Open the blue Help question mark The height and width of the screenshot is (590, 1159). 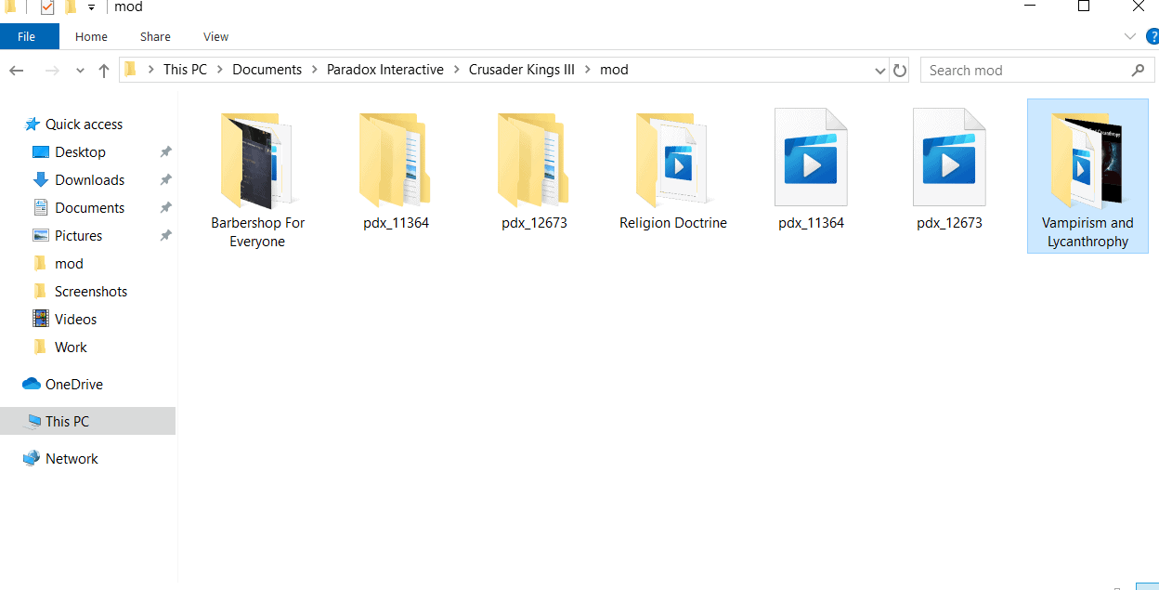(1152, 37)
